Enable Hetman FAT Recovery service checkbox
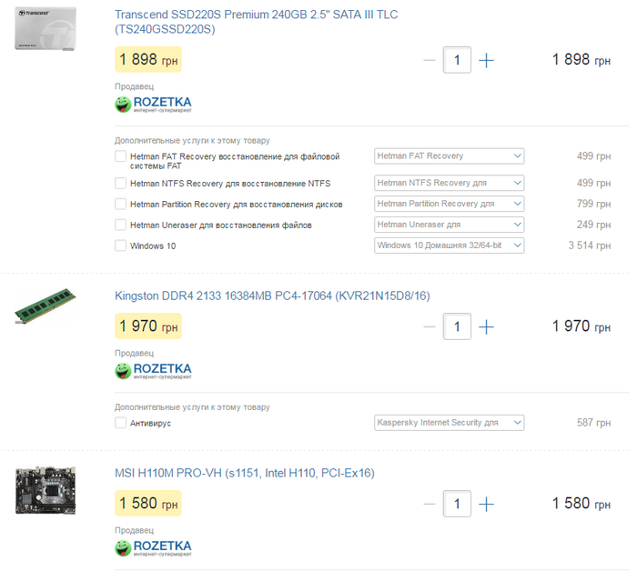 (x=120, y=155)
